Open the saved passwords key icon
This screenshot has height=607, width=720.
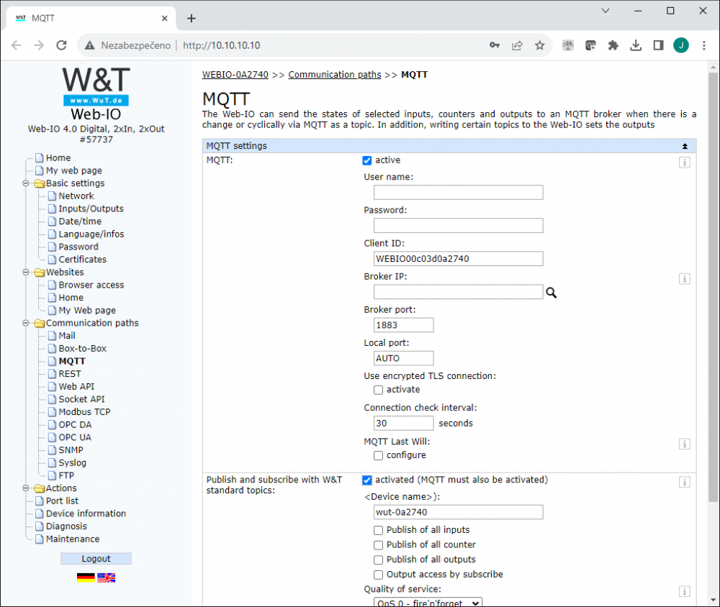pos(495,45)
